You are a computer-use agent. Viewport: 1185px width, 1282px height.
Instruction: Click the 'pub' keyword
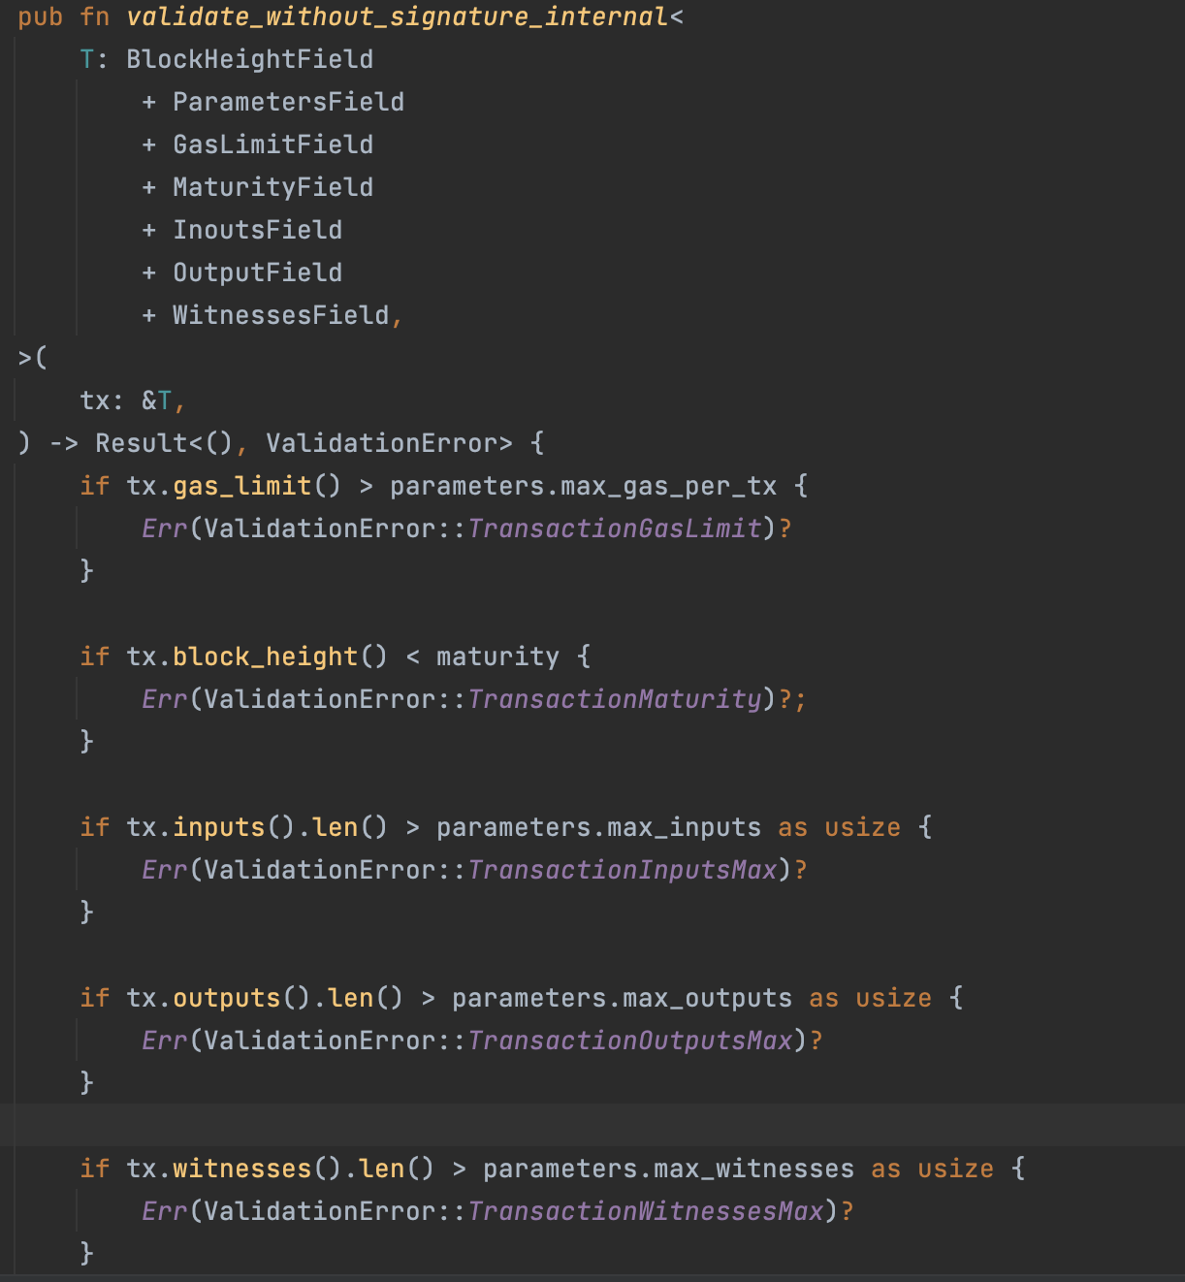40,16
